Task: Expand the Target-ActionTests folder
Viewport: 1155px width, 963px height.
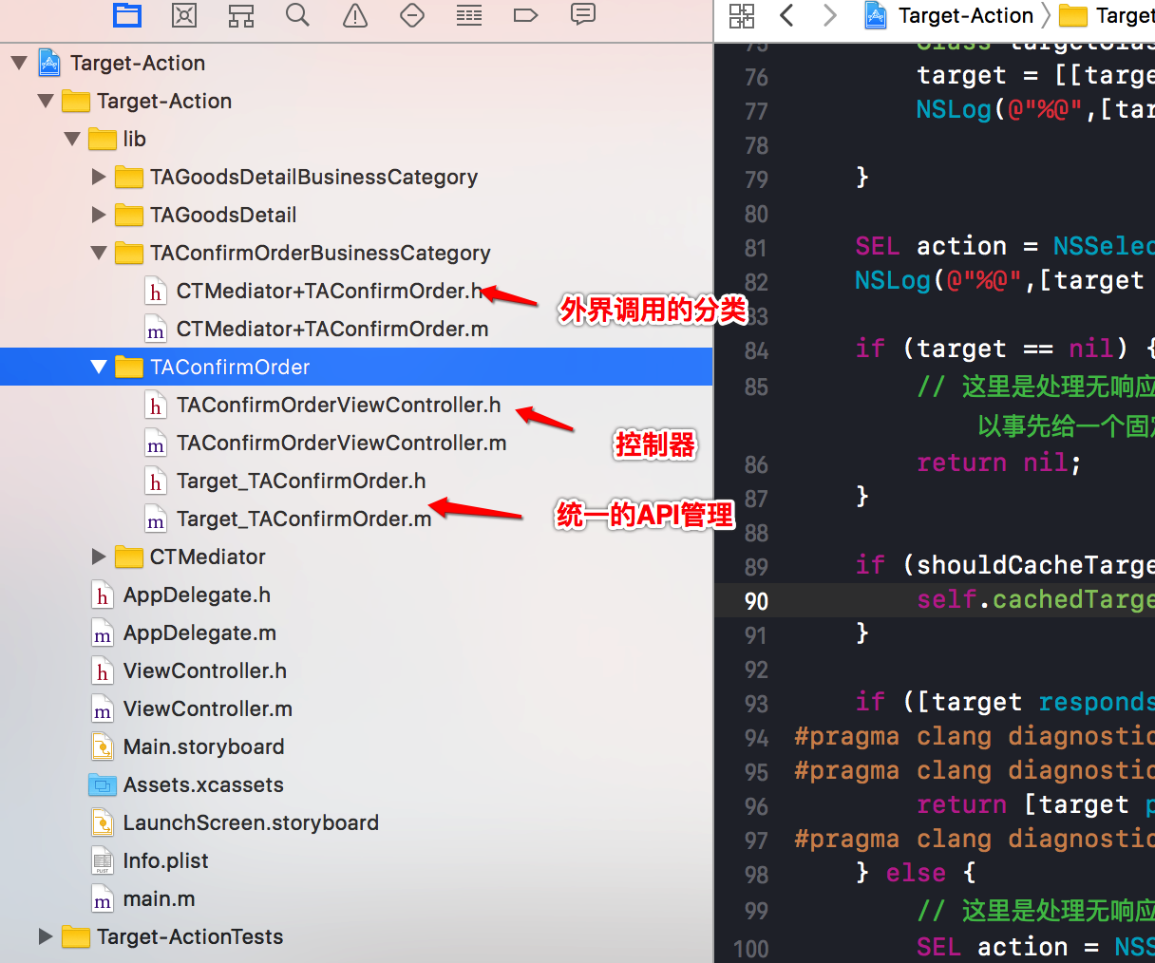Action: pyautogui.click(x=45, y=936)
